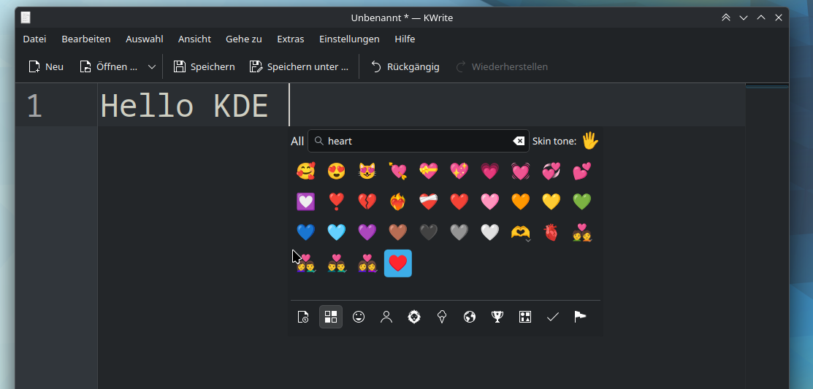Image resolution: width=813 pixels, height=389 pixels.
Task: Choose the light pink heart emoji
Action: [x=490, y=201]
